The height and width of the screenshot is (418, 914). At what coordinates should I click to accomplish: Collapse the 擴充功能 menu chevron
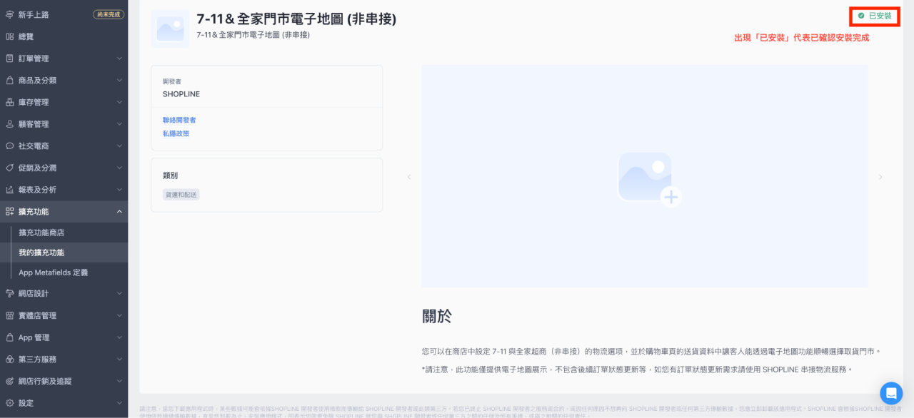pyautogui.click(x=119, y=212)
